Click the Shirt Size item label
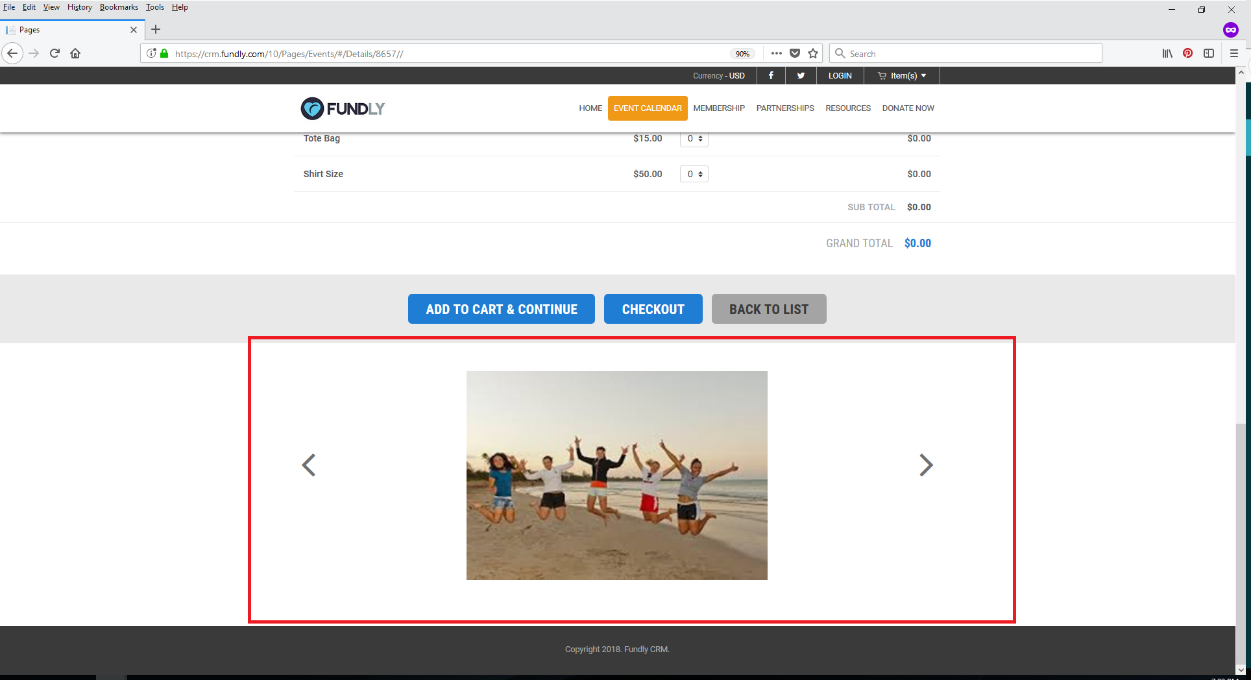 click(x=323, y=174)
